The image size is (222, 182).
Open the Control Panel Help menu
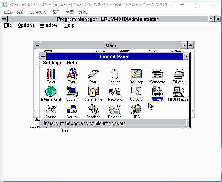pos(71,63)
